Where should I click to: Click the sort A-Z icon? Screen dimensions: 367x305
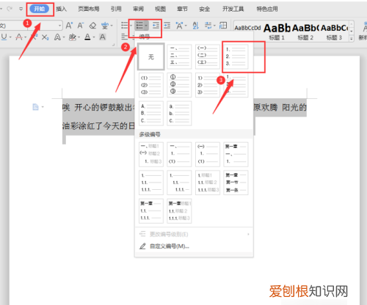pyautogui.click(x=196, y=26)
